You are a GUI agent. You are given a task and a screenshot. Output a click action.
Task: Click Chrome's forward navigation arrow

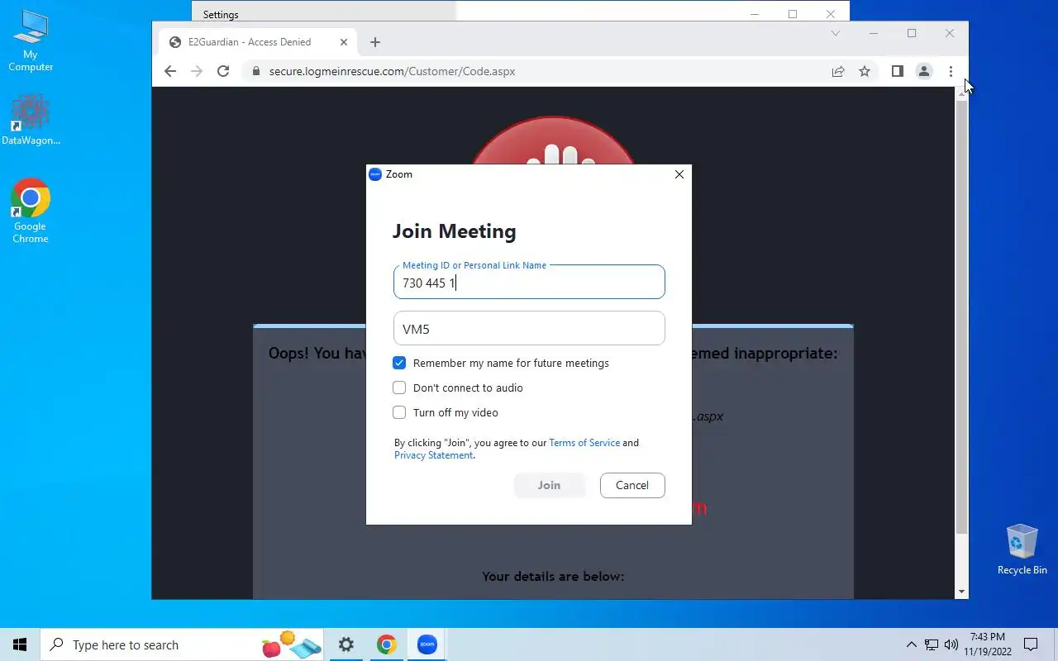click(197, 71)
